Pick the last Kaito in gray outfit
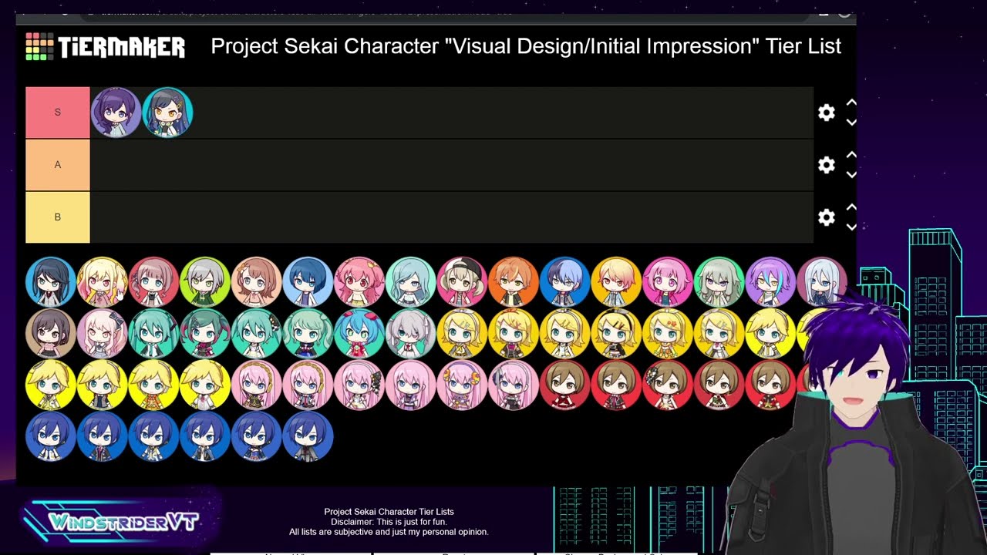The image size is (987, 555). click(308, 437)
